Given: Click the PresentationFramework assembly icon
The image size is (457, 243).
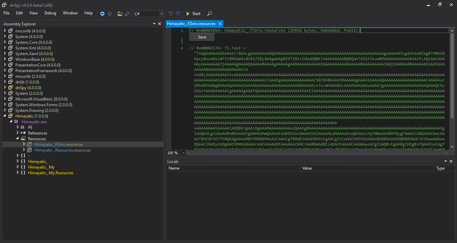Looking at the screenshot, I should [x=11, y=71].
